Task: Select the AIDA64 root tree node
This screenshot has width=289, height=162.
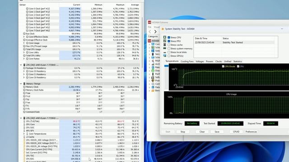Action: point(154,40)
